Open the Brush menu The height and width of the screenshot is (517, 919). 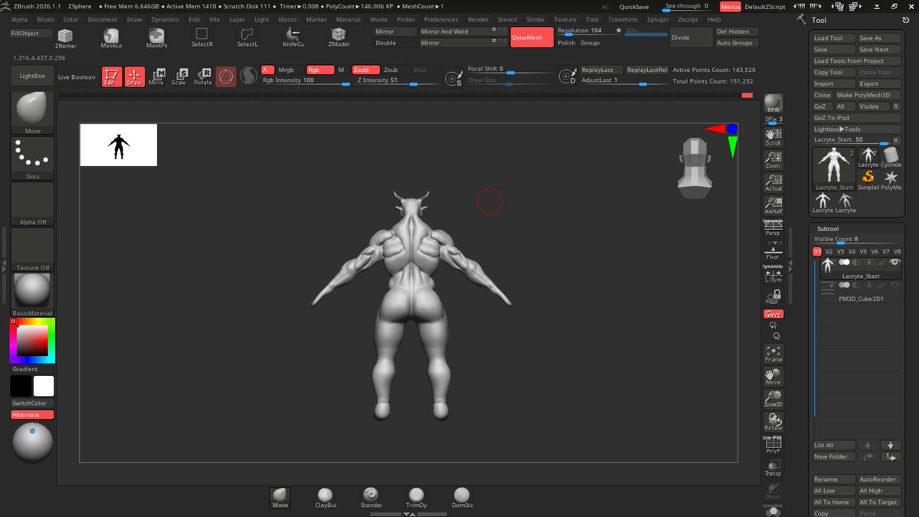[x=45, y=19]
